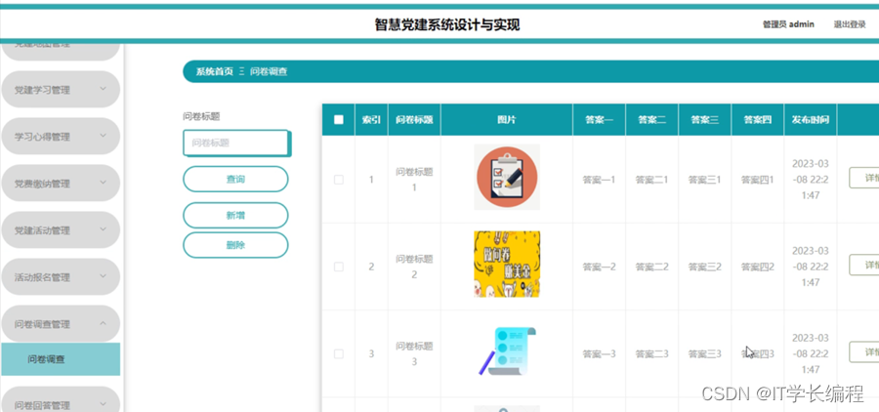Click the 答案三 column header
Image resolution: width=879 pixels, height=412 pixels.
[x=704, y=119]
